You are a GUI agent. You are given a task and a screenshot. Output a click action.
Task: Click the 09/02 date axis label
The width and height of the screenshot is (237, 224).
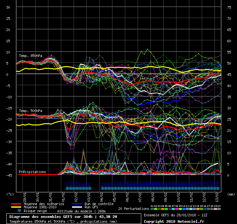click(166, 197)
